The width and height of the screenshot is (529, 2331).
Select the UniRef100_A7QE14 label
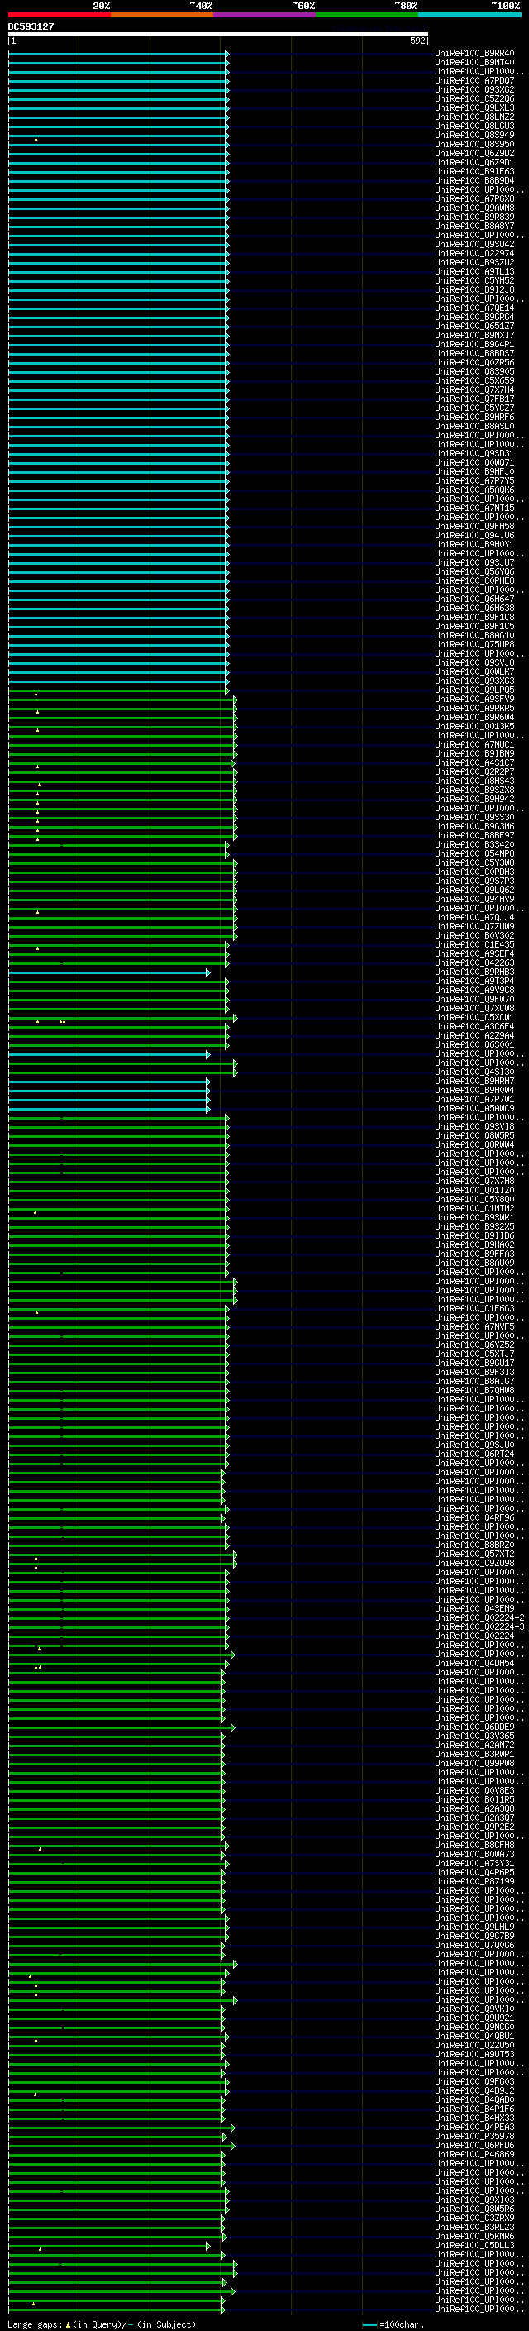click(x=474, y=308)
